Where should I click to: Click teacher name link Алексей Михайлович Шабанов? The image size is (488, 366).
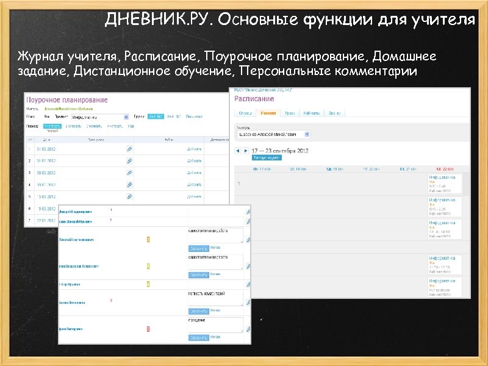click(68, 109)
